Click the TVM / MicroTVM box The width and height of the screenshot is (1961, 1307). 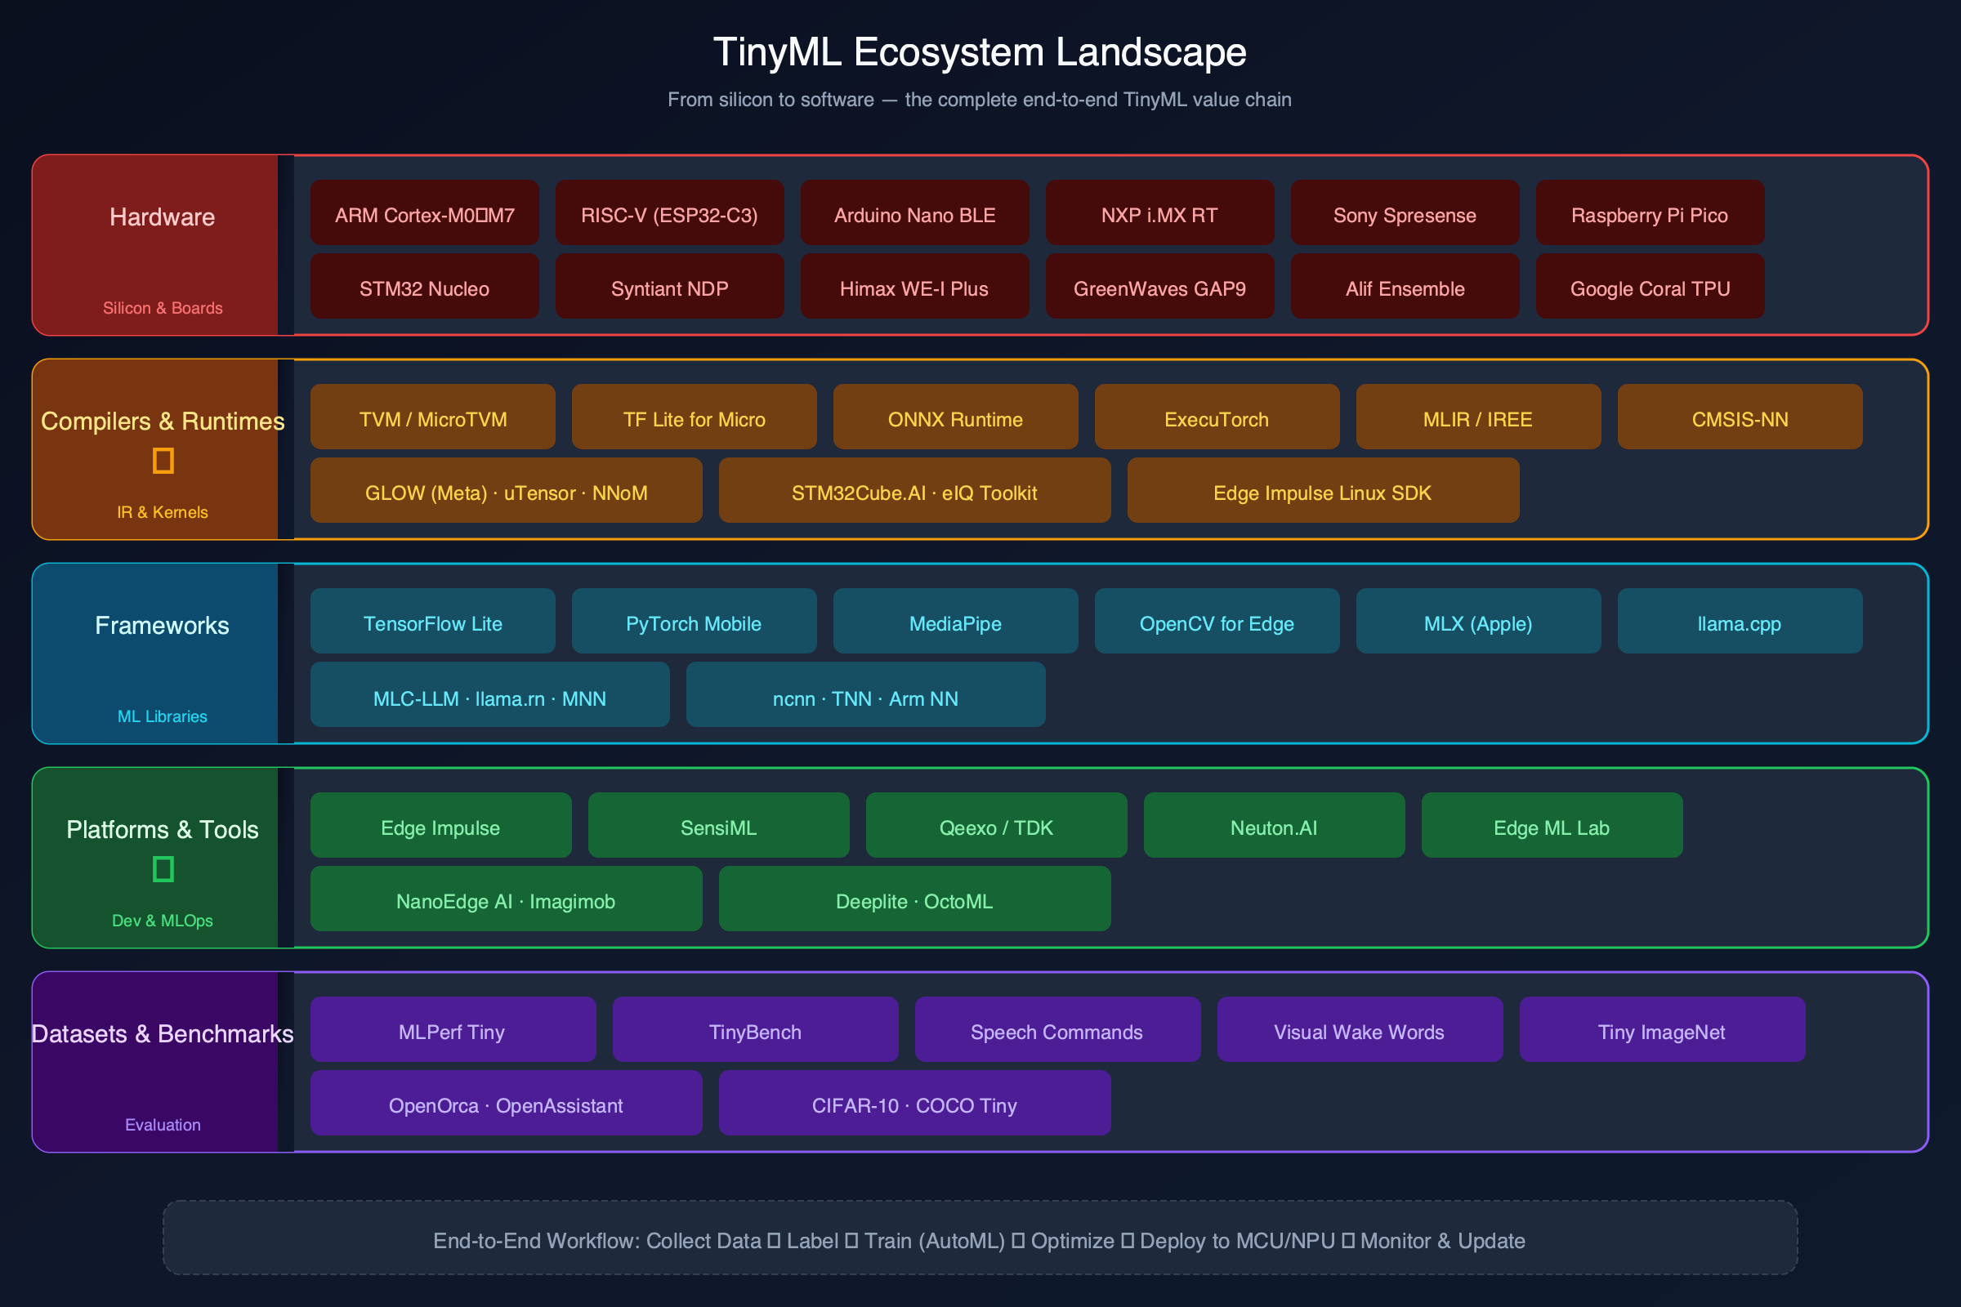tap(433, 417)
